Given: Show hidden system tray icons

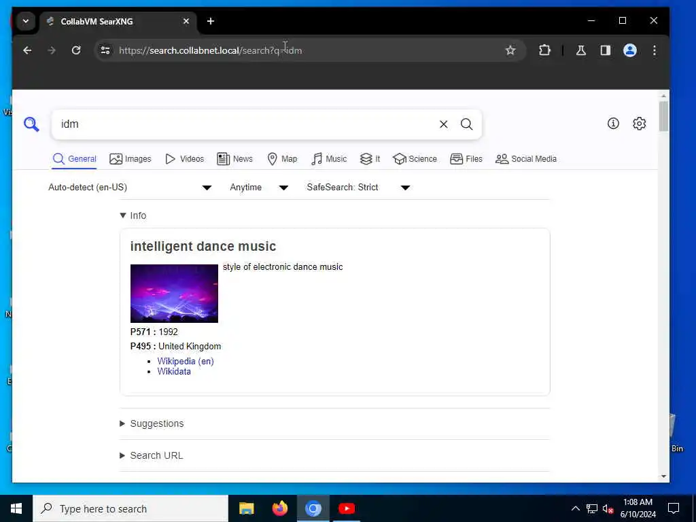Looking at the screenshot, I should pos(575,508).
